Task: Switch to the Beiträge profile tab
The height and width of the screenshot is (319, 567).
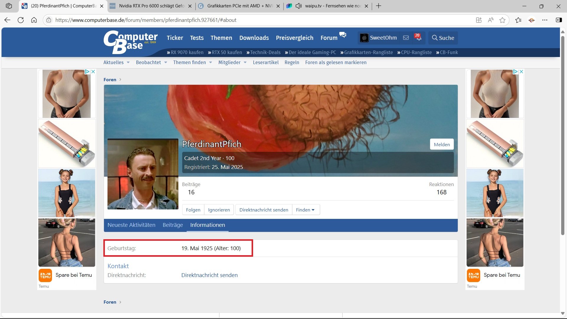Action: click(x=173, y=225)
